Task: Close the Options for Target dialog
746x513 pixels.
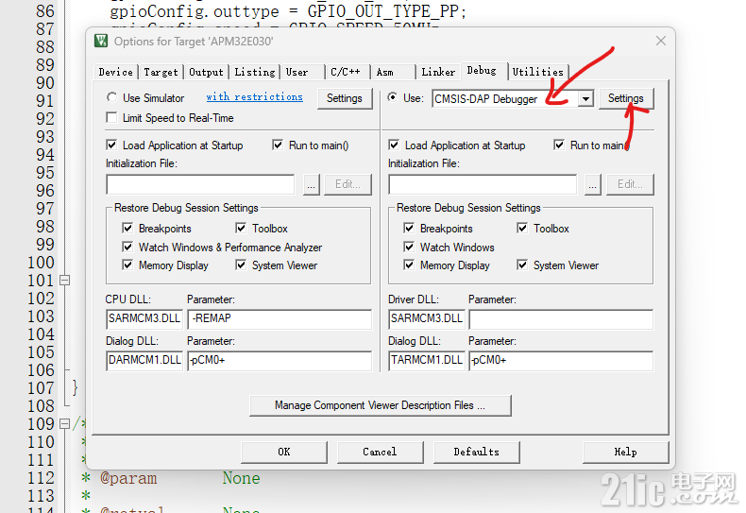Action: coord(661,41)
